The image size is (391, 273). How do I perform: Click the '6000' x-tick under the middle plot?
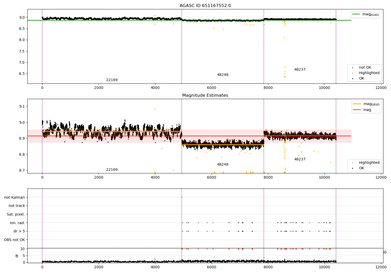[x=211, y=177]
